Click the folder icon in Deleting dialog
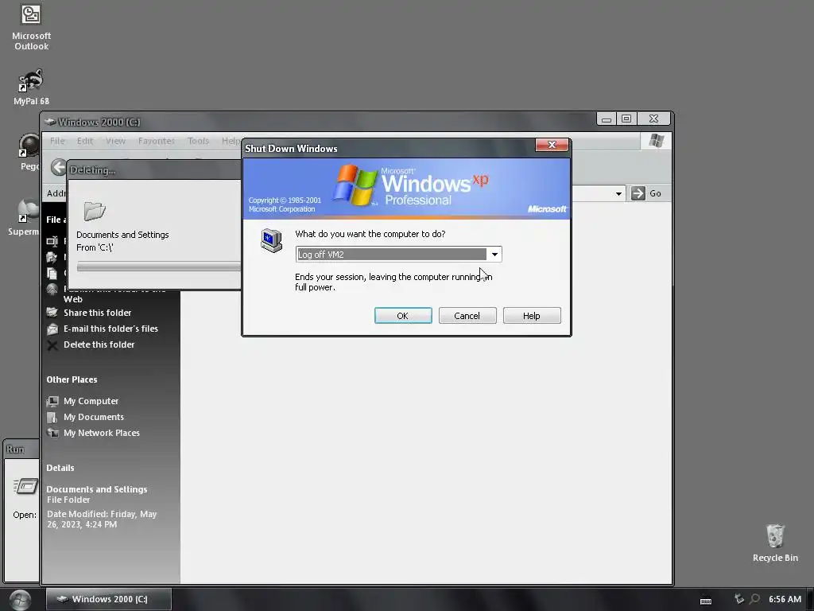814x611 pixels. (x=95, y=212)
